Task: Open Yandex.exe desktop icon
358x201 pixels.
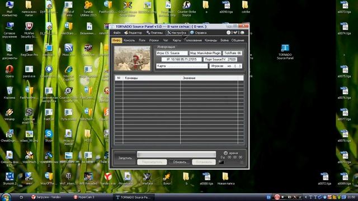Action: (108, 179)
